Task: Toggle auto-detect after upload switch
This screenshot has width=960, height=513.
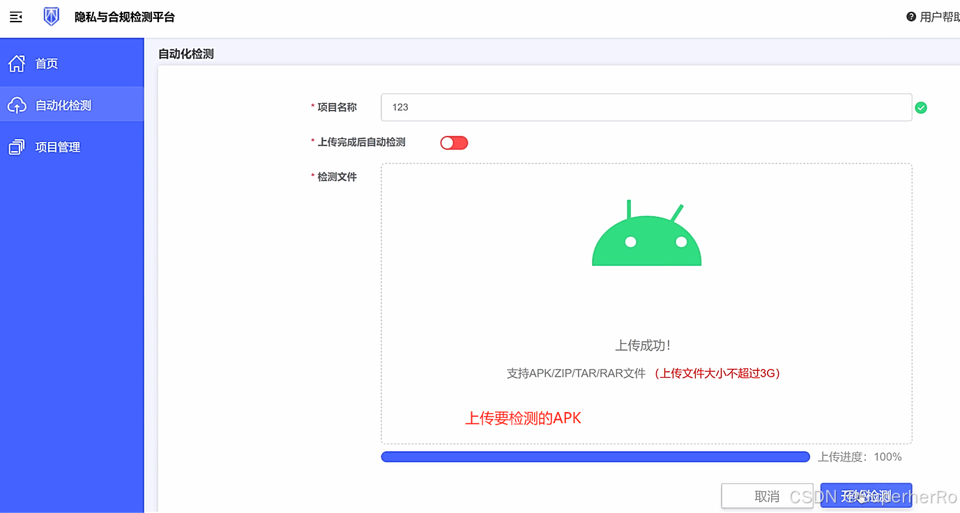Action: (454, 143)
